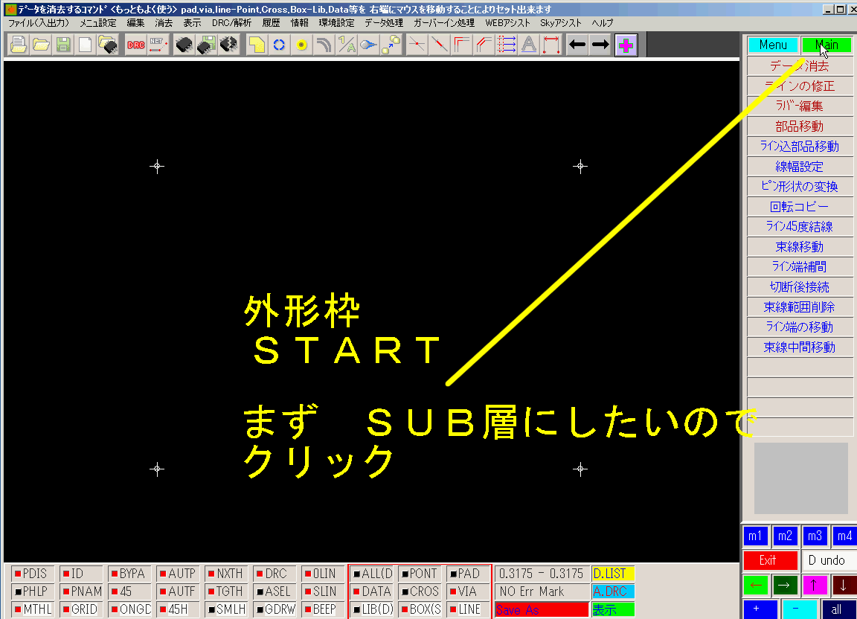Image resolution: width=857 pixels, height=619 pixels.
Task: Select the yellow round pad tool
Action: pyautogui.click(x=301, y=45)
